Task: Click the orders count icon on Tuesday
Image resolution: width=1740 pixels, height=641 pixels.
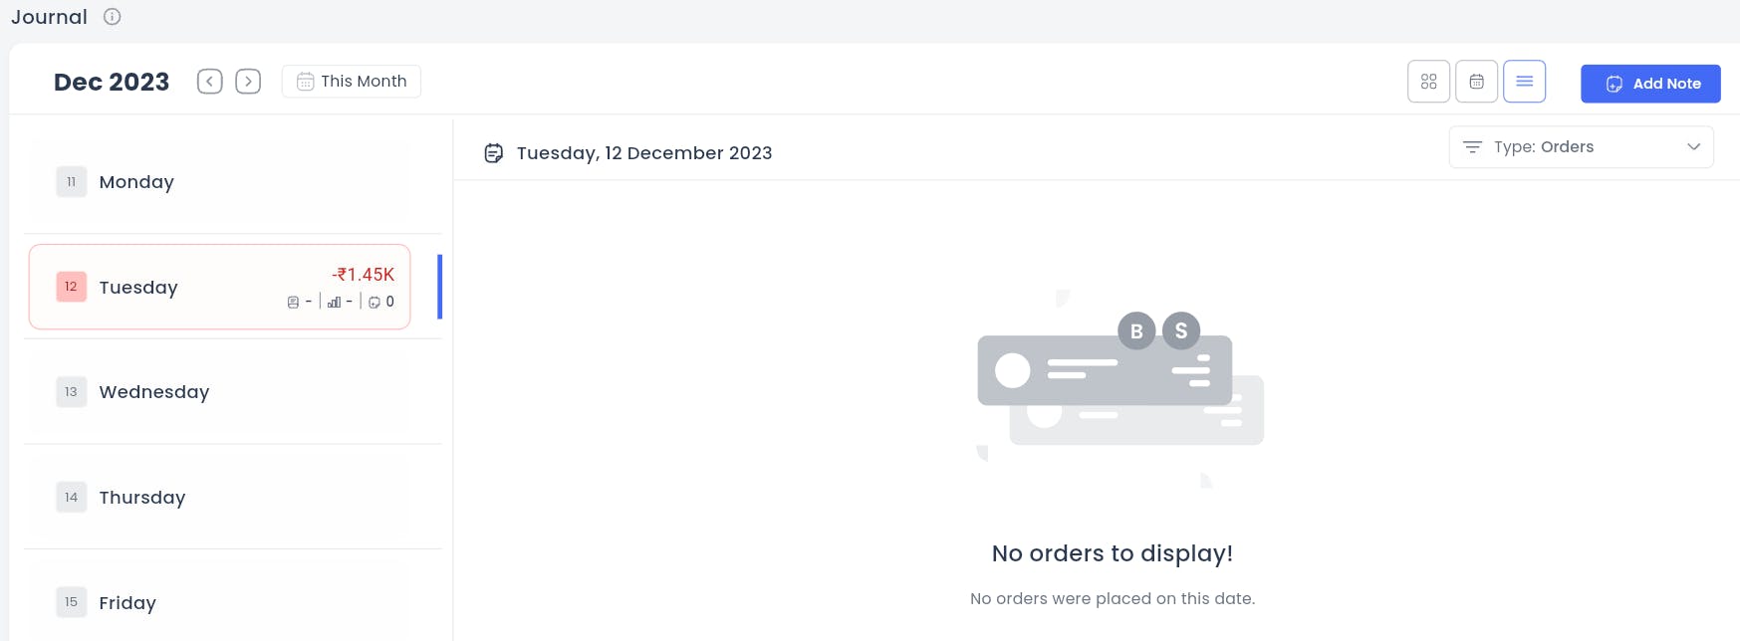Action: coord(293,303)
